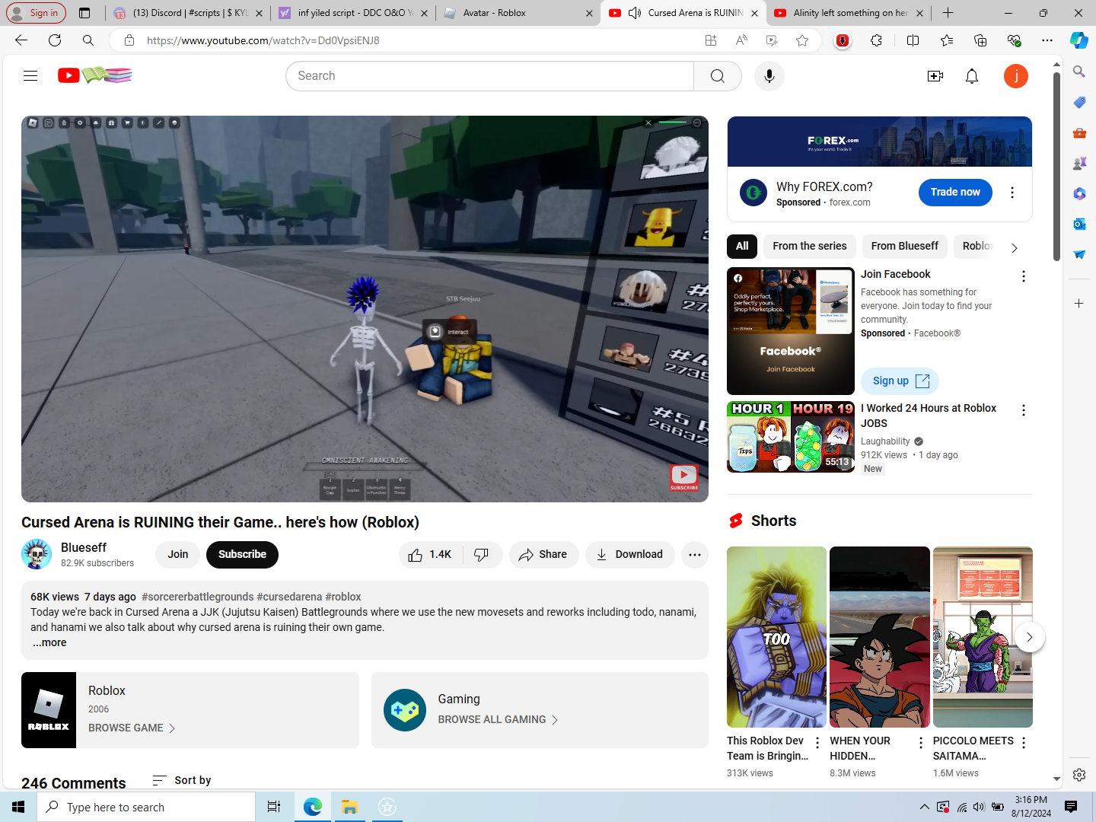This screenshot has width=1096, height=822.
Task: Click the search magnifier button
Action: tap(718, 76)
